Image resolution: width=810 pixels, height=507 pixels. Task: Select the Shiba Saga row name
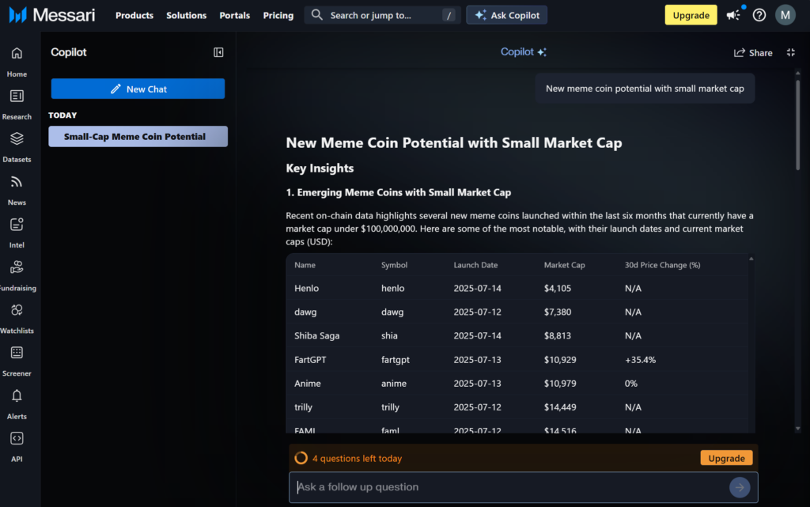(x=316, y=335)
